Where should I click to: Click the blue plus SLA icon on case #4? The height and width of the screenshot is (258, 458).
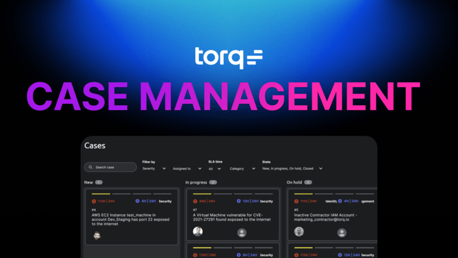point(137,201)
